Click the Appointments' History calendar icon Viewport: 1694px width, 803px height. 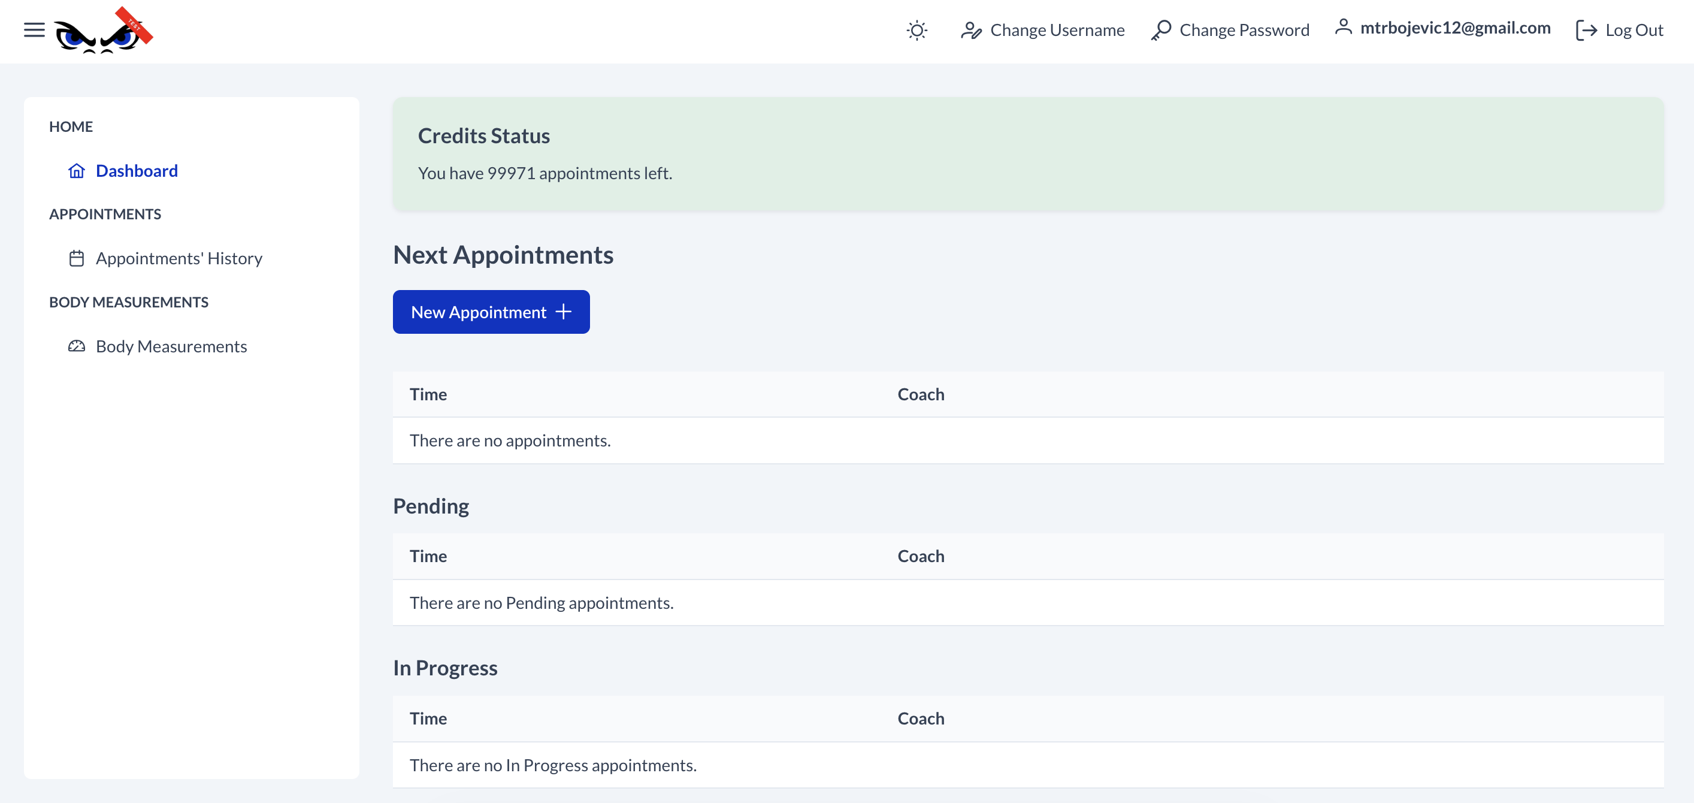[x=76, y=258]
